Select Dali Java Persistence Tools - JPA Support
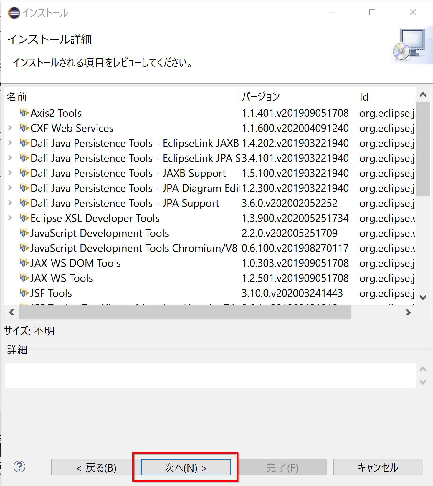This screenshot has width=433, height=486. (x=210, y=203)
